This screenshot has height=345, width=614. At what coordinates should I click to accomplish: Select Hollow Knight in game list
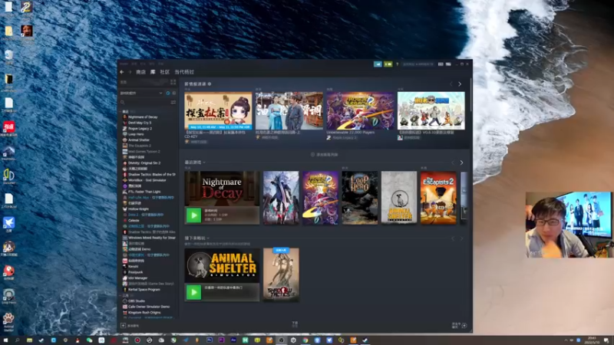pos(138,209)
